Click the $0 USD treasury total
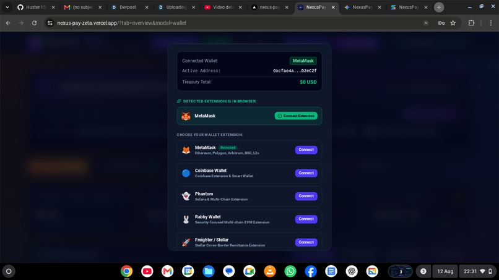 pyautogui.click(x=308, y=82)
